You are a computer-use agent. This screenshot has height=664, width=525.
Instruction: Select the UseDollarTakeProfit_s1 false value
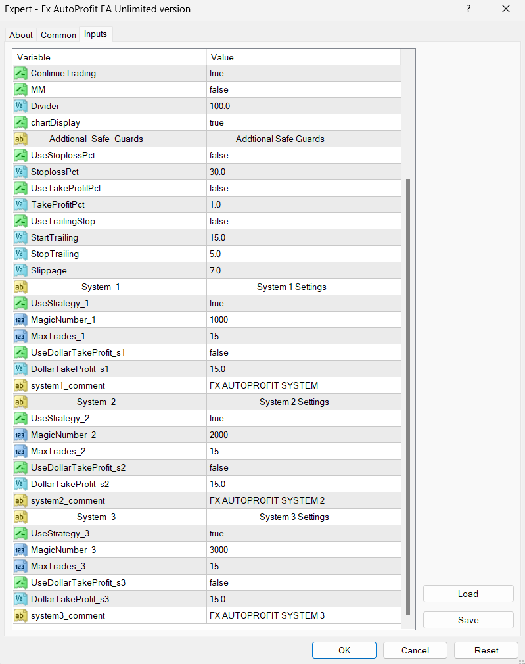click(302, 352)
